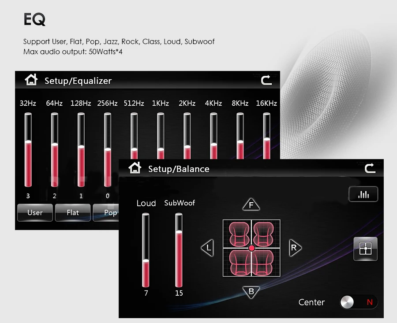Adjust the SubWoof level slider
397x323 pixels.
click(179, 250)
